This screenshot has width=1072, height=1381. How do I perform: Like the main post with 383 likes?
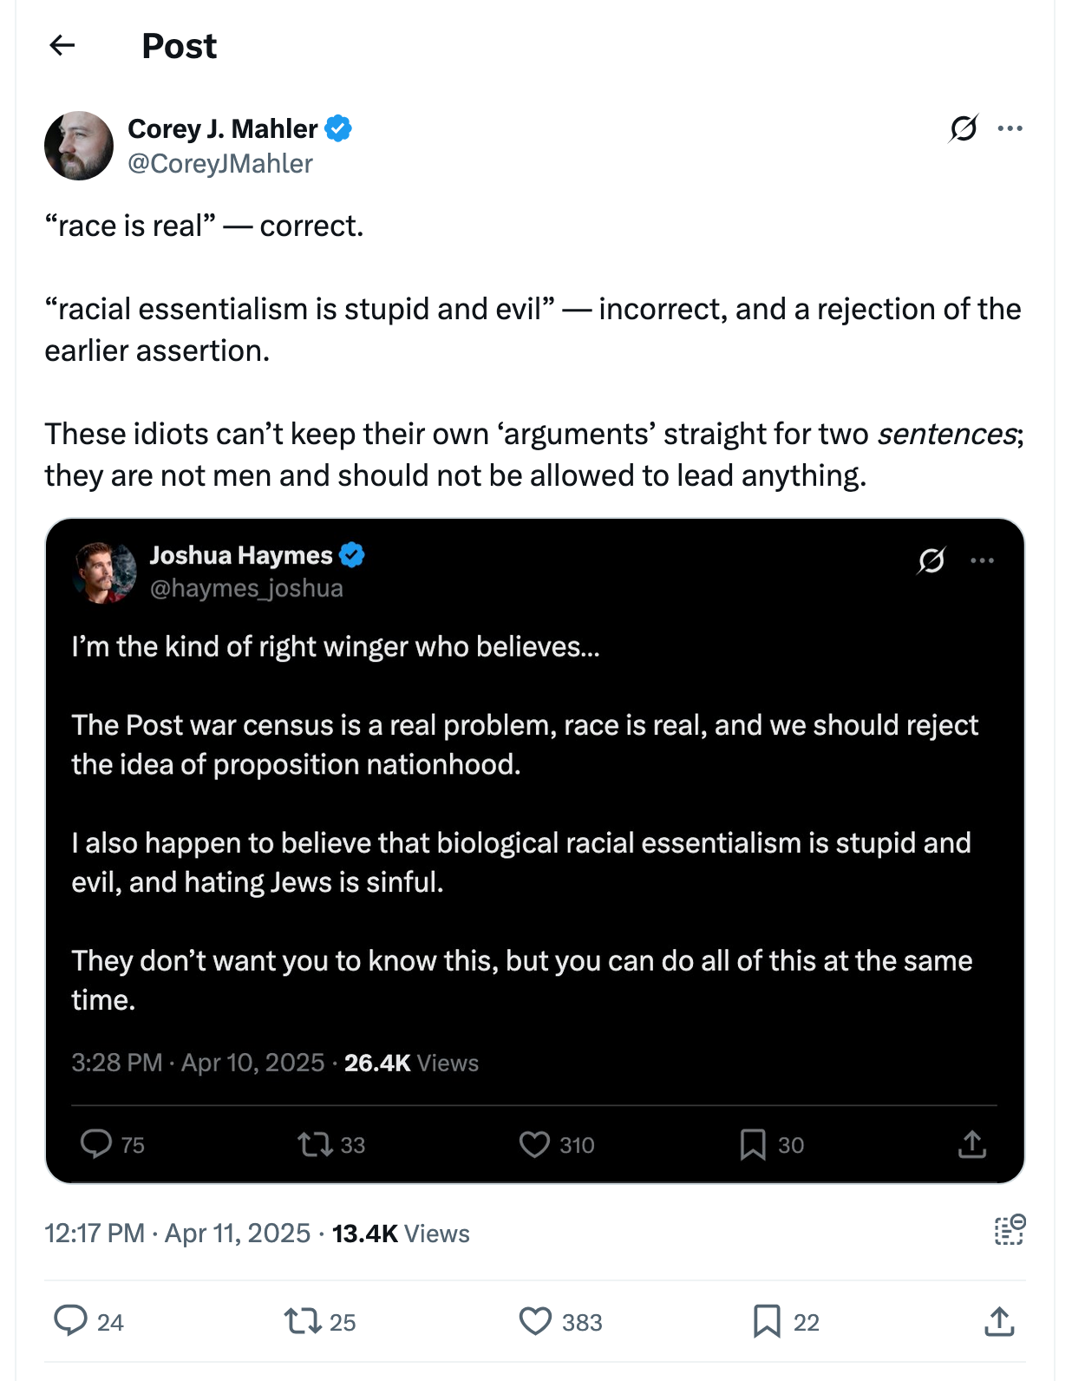(x=535, y=1321)
